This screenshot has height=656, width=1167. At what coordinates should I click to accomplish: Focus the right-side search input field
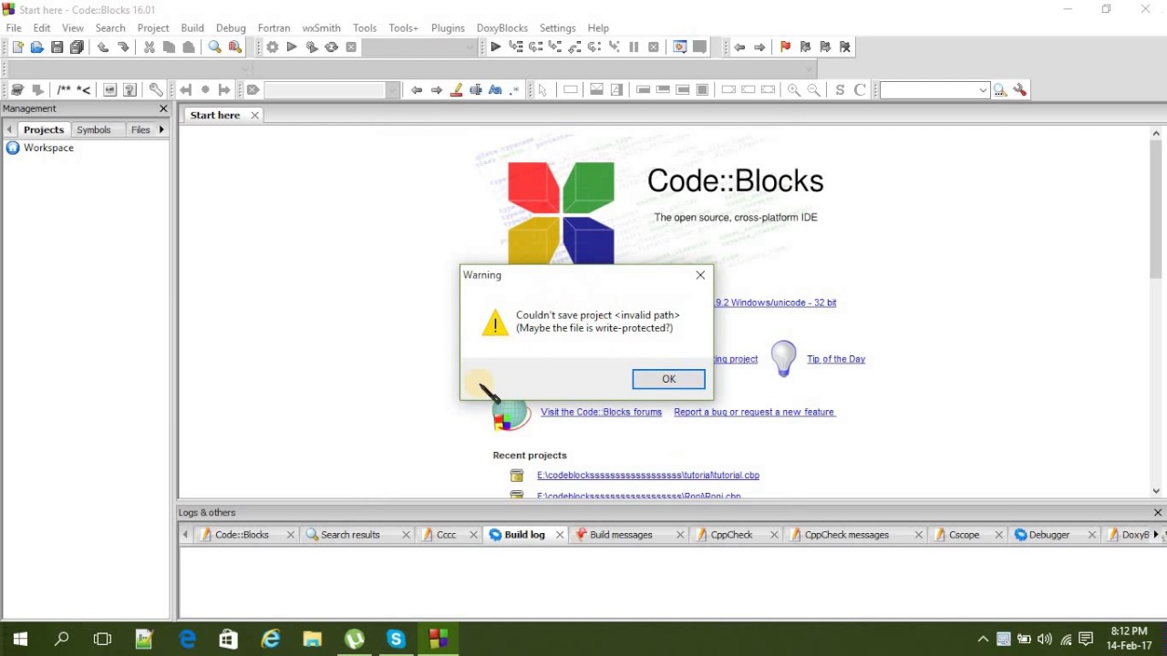[928, 90]
